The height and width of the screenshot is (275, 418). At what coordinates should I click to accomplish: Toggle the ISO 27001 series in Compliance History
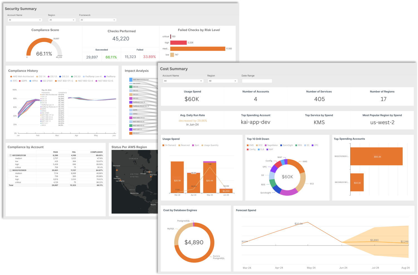[41, 81]
